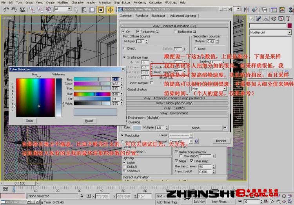Choose the Production render radio button
This screenshot has width=294, height=205.
(122, 135)
